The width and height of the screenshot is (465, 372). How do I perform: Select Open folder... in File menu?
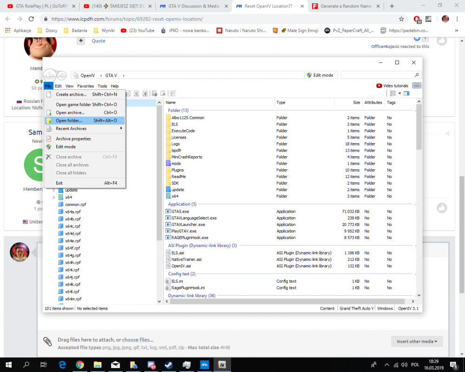click(85, 120)
